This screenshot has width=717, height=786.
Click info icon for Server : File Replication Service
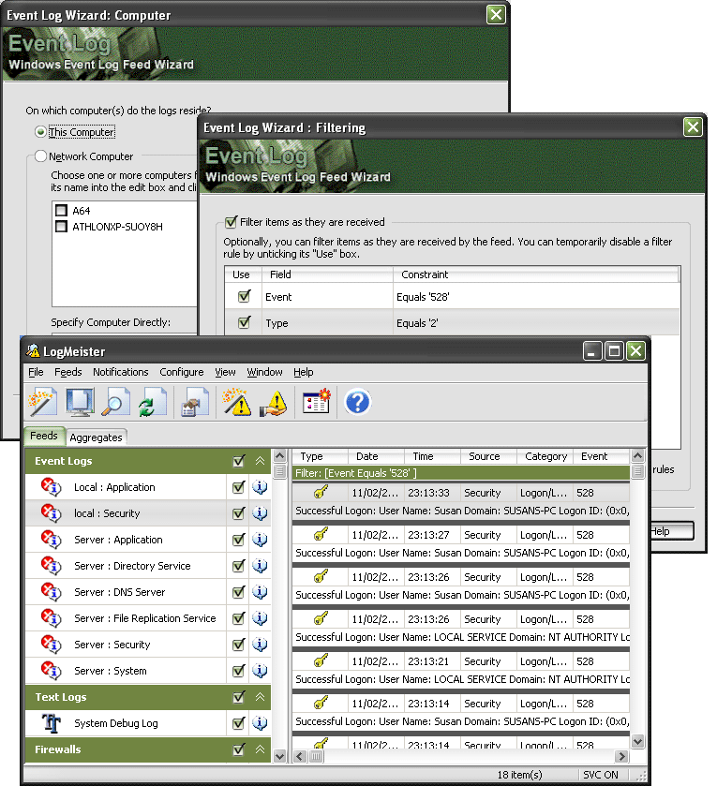260,618
